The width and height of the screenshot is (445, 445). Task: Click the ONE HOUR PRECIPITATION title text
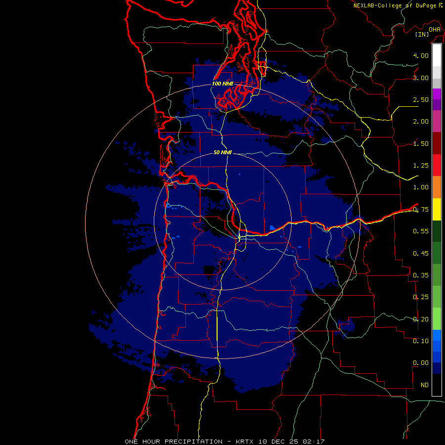point(174,442)
